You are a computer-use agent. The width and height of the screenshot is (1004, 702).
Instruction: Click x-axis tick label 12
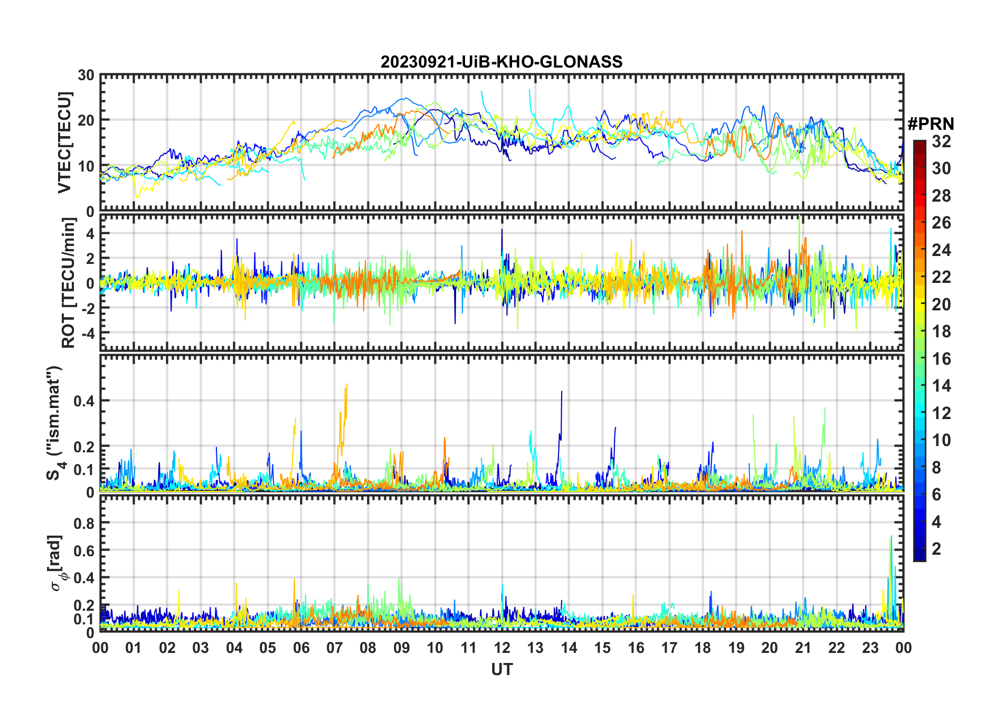(502, 648)
